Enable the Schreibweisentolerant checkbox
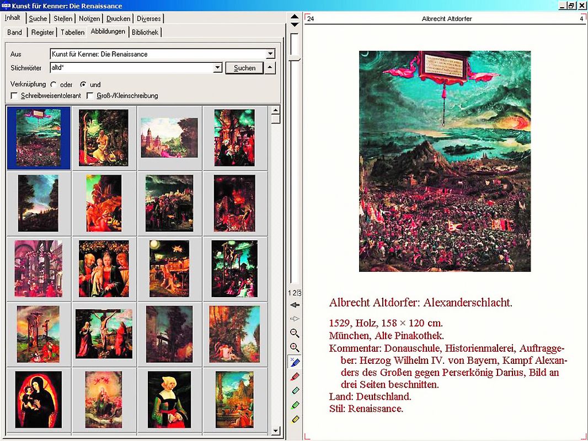The width and height of the screenshot is (588, 441). (14, 95)
